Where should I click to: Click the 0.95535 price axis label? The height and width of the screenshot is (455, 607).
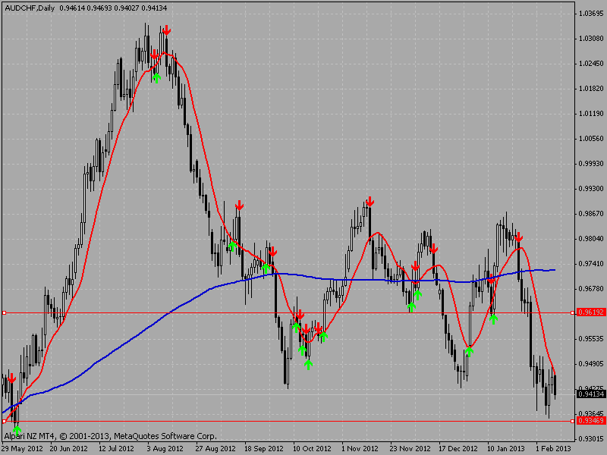[x=591, y=339]
